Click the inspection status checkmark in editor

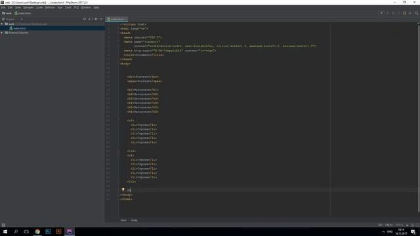pyautogui.click(x=418, y=24)
